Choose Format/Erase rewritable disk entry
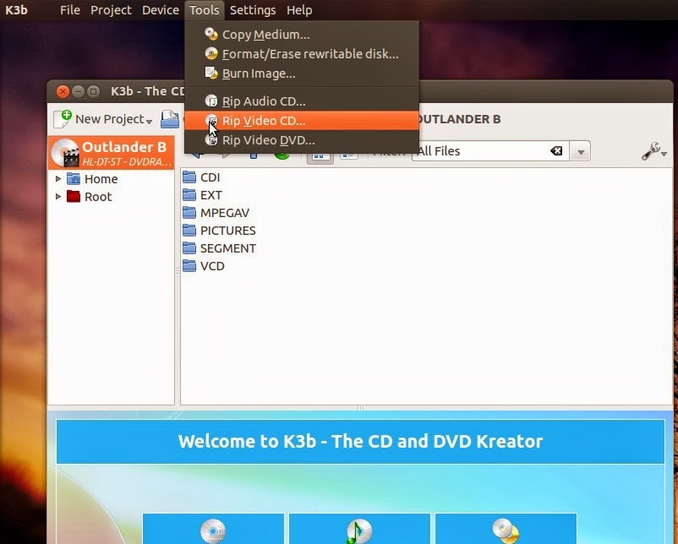 tap(302, 53)
